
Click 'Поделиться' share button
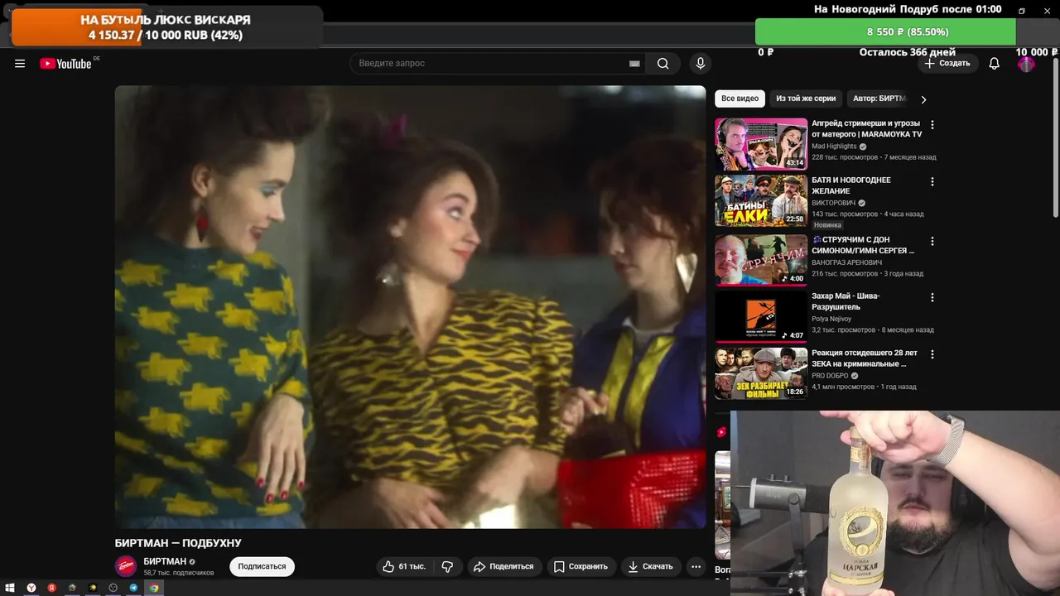point(503,567)
